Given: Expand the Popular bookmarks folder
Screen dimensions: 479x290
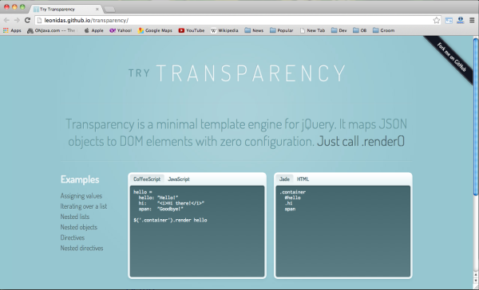Looking at the screenshot, I should pyautogui.click(x=281, y=30).
